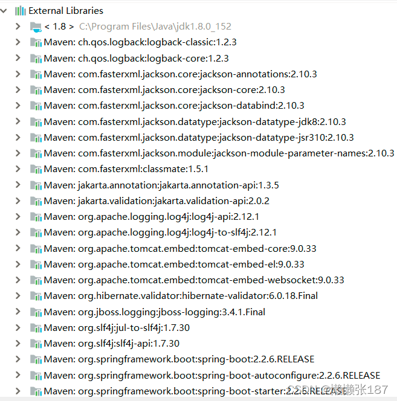The width and height of the screenshot is (397, 401).
Task: Click the library icon for jul-to-slf4j:1.7.30
Action: coord(36,328)
